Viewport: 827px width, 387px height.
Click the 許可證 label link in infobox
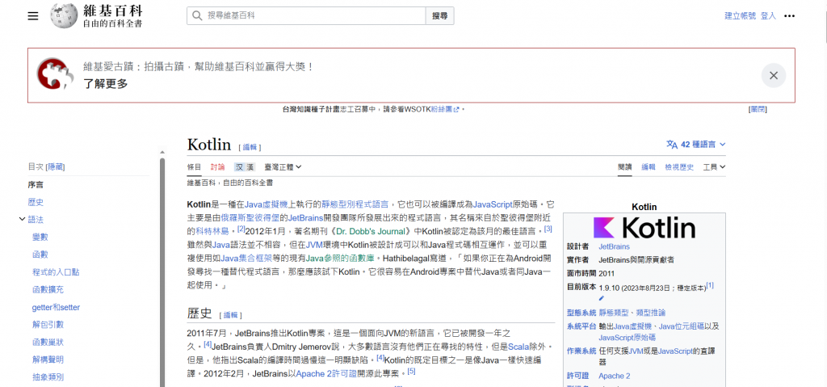point(577,376)
